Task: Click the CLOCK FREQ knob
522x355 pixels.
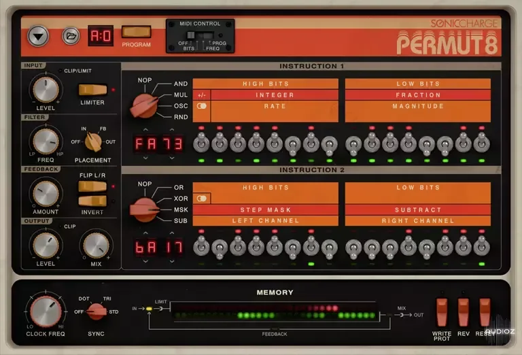Action: [x=46, y=311]
